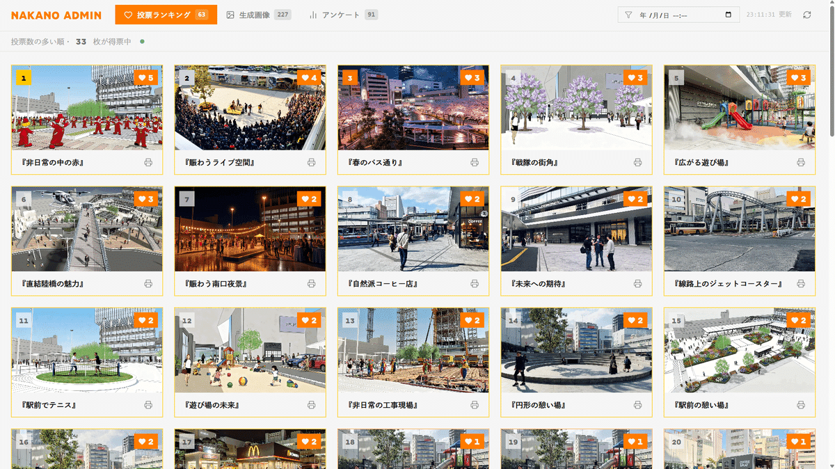The image size is (835, 469).
Task: Click the NAKANO ADMIN logo
Action: pyautogui.click(x=56, y=15)
